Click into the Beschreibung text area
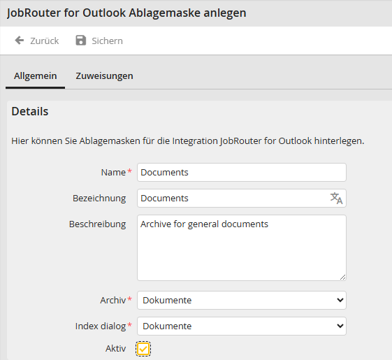The width and height of the screenshot is (392, 360). point(242,247)
